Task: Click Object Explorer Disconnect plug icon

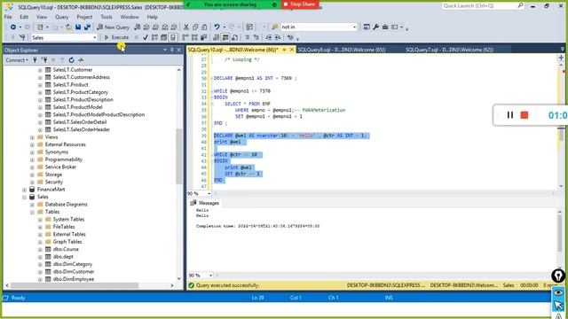Action: point(44,60)
